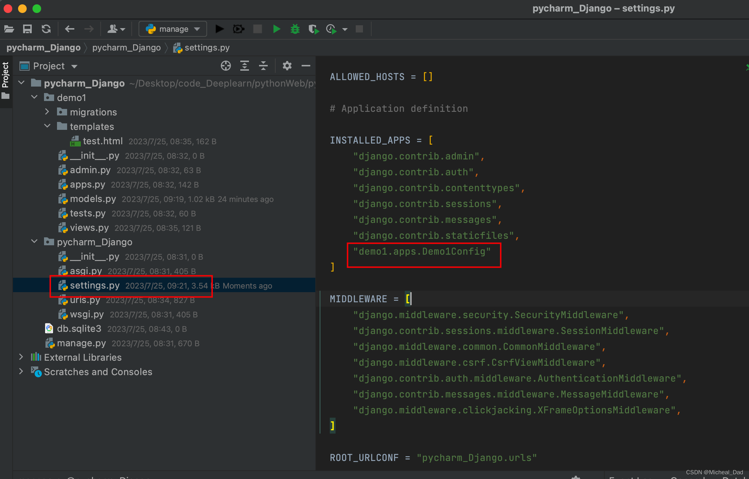Screen dimensions: 749x479
Task: Expand the migrations folder
Action: click(47, 112)
